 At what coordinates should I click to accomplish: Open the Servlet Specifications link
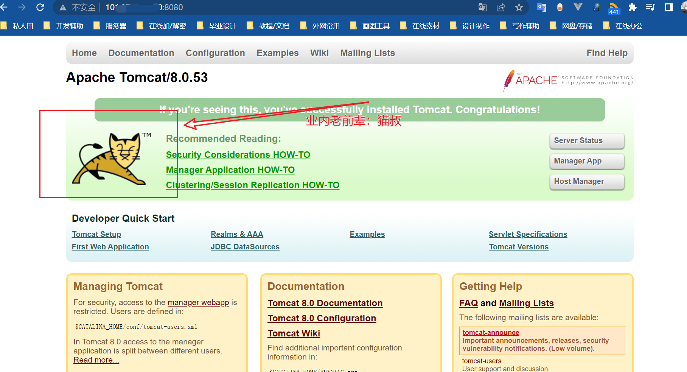(x=528, y=234)
